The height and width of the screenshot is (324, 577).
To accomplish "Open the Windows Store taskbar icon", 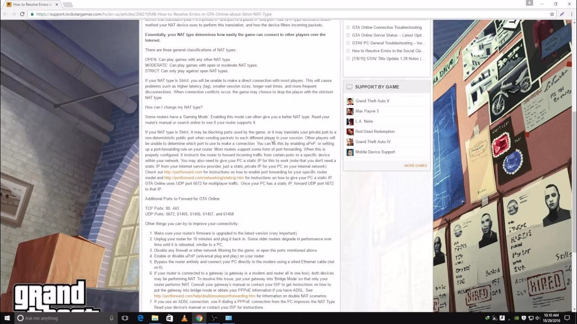I will 169,318.
